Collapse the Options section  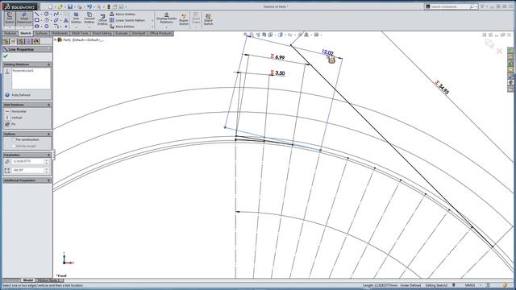point(48,135)
